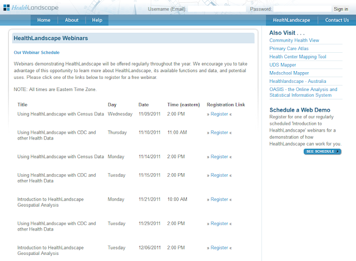This screenshot has height=261, width=356.
Task: Click the 'Registration Link' column header
Action: [x=226, y=104]
